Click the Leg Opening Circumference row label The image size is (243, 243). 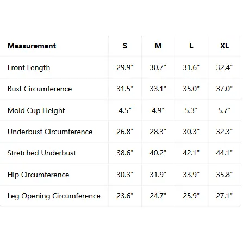pyautogui.click(x=54, y=196)
